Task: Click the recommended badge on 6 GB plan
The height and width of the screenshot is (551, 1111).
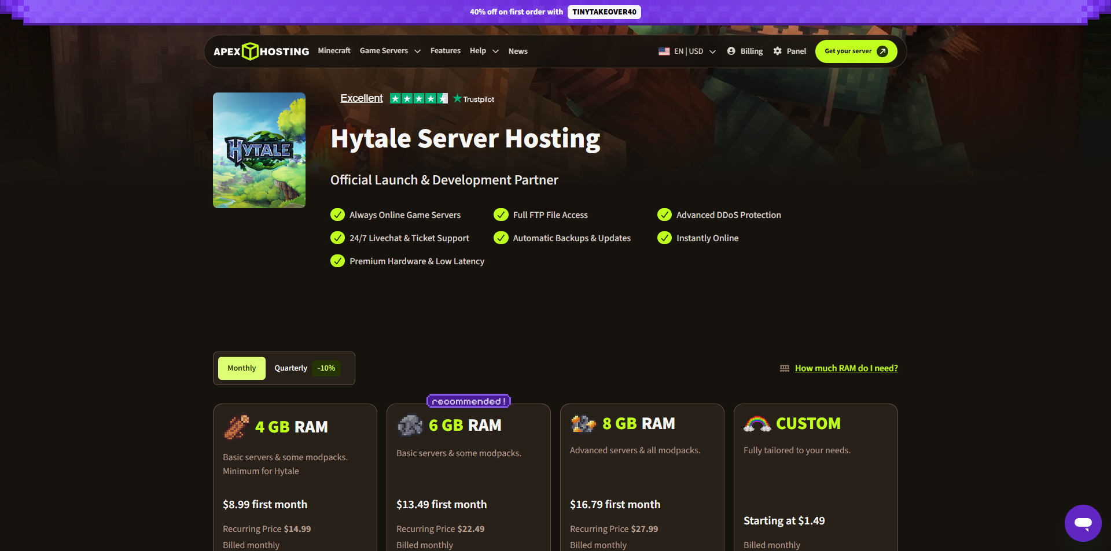Action: pyautogui.click(x=469, y=401)
